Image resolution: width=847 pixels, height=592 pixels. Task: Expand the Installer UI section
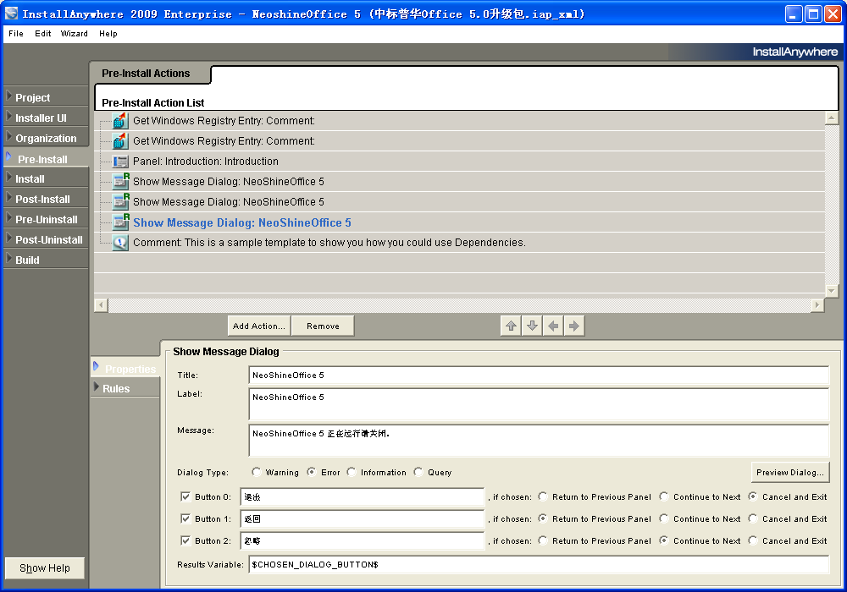click(x=46, y=118)
